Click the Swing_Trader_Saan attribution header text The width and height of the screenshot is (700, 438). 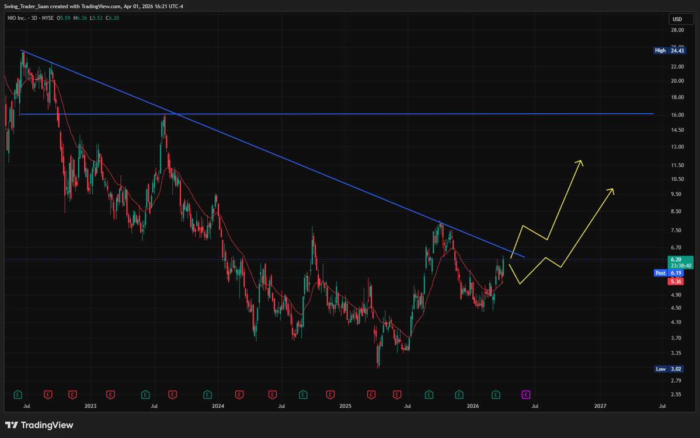tap(94, 6)
